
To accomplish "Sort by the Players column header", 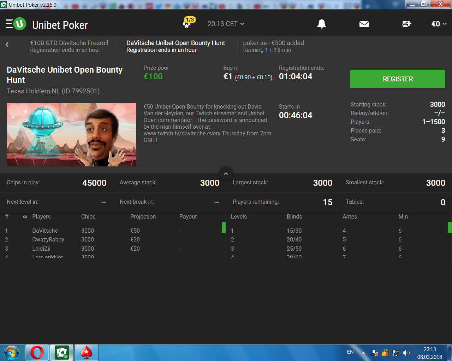I will point(41,216).
